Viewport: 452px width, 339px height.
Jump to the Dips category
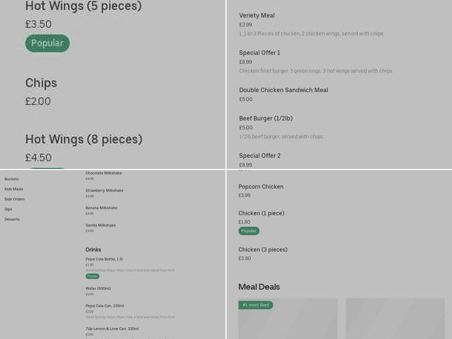coord(8,210)
